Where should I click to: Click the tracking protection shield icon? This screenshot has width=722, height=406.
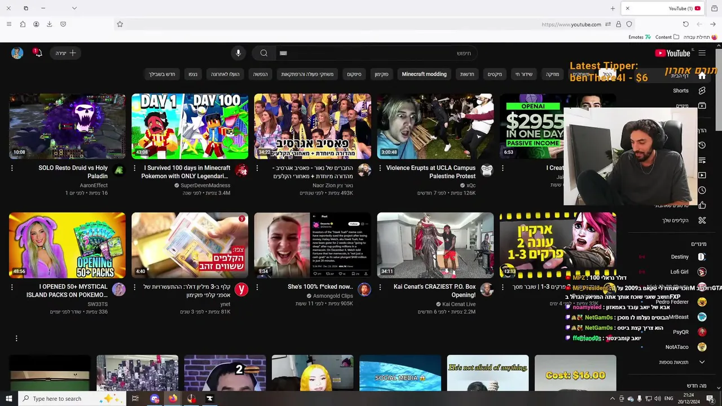pos(629,24)
